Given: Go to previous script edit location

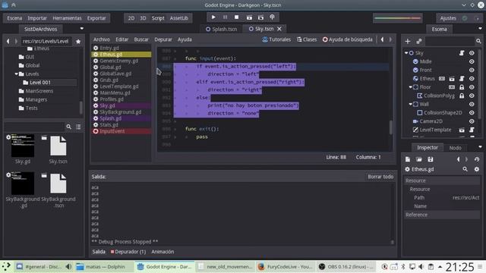Looking at the screenshot, I should tap(382, 39).
